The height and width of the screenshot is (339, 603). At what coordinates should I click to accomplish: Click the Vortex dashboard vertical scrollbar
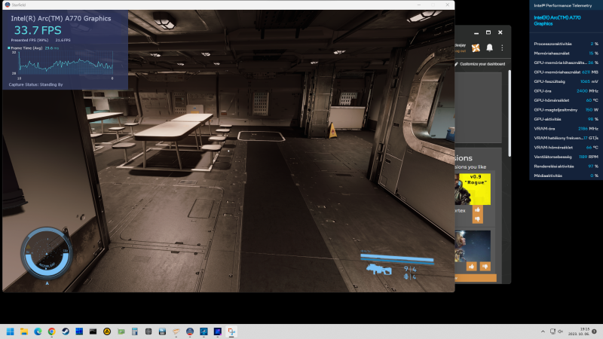(x=510, y=114)
